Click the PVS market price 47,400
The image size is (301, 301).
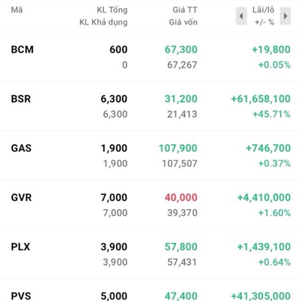(x=181, y=295)
